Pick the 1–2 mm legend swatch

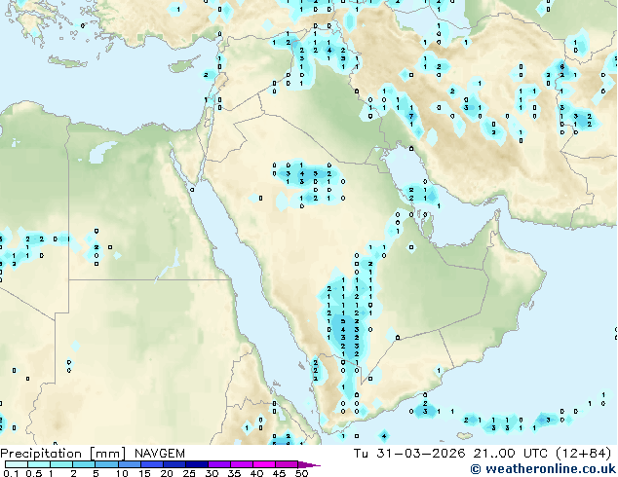pos(61,464)
